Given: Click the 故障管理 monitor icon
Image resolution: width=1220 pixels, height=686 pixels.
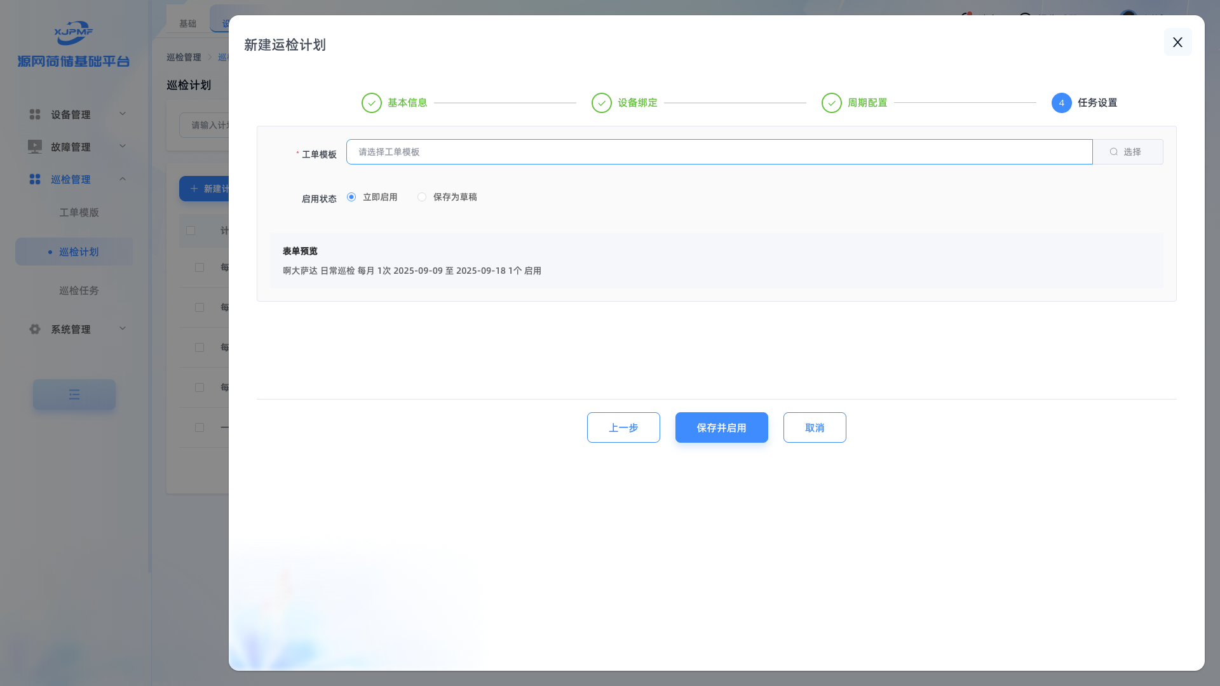Looking at the screenshot, I should pos(35,147).
